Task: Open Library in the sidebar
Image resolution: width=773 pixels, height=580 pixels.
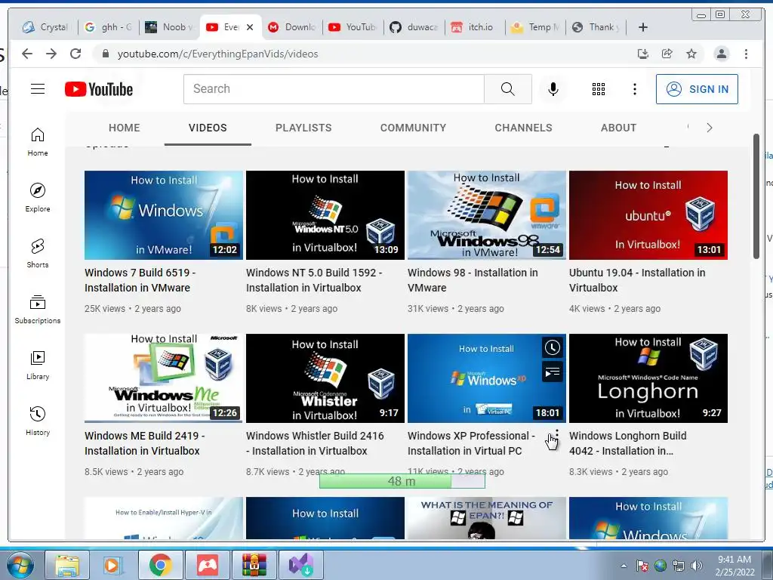Action: pyautogui.click(x=38, y=365)
